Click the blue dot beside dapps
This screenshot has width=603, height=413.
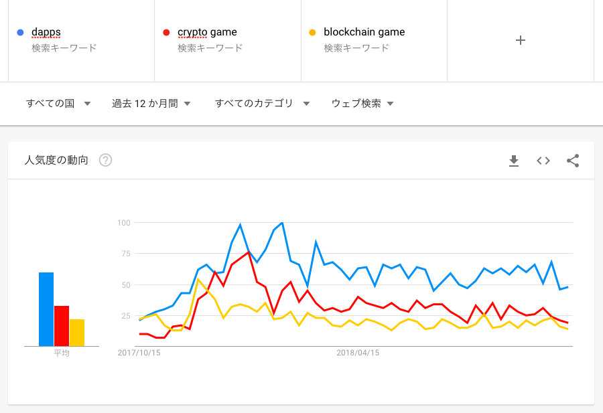(20, 33)
